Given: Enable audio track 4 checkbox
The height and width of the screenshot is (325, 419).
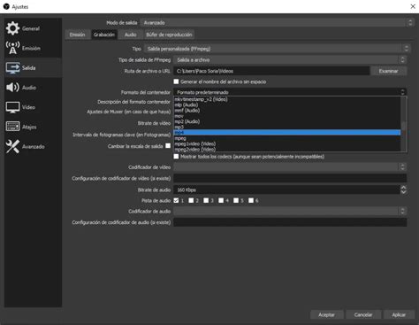Looking at the screenshot, I should [221, 200].
